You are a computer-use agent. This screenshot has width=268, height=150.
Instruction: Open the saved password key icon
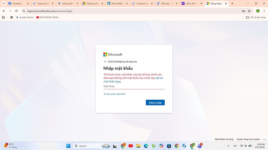pos(244,11)
